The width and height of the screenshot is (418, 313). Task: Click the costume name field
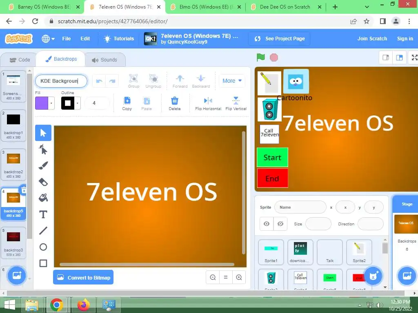[61, 81]
